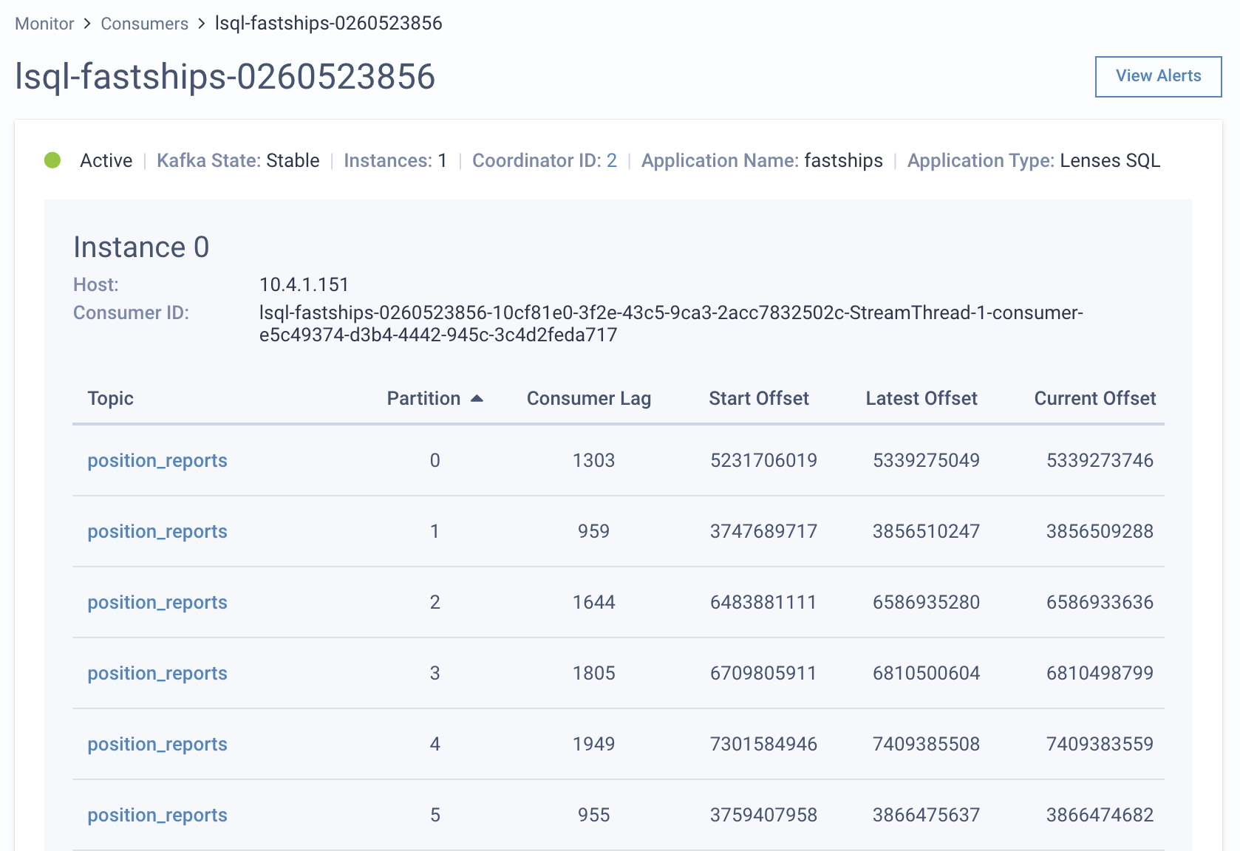Click start offset 3759407958
This screenshot has width=1240, height=851.
click(x=763, y=815)
